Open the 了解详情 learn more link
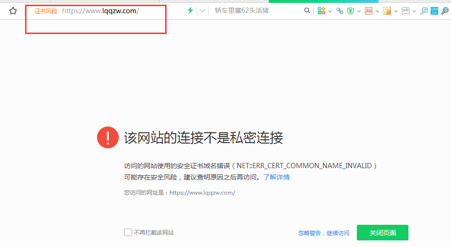The height and width of the screenshot is (247, 451). coord(276,177)
